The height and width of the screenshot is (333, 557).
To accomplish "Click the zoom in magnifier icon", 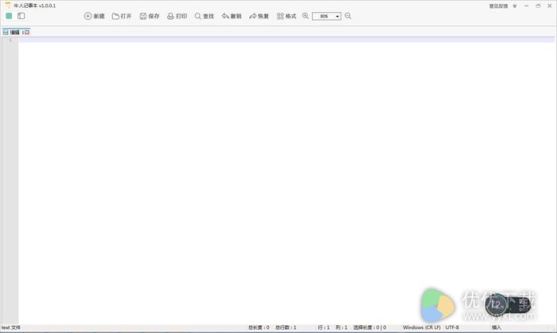I will click(x=306, y=16).
